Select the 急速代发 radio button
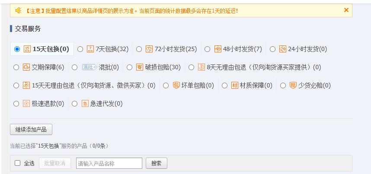The image size is (371, 174). 74,103
